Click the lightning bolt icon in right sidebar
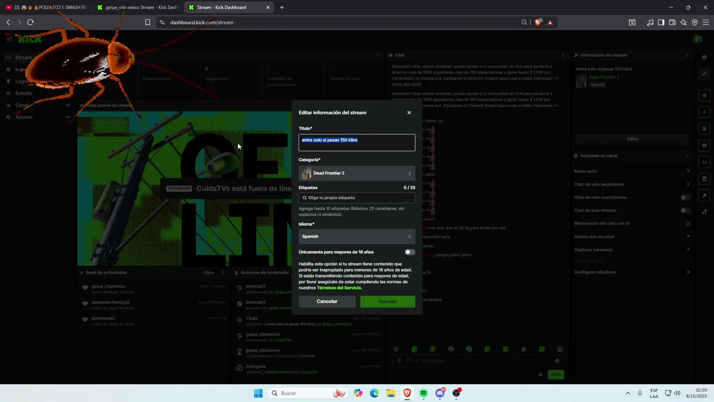714x402 pixels. point(705,112)
